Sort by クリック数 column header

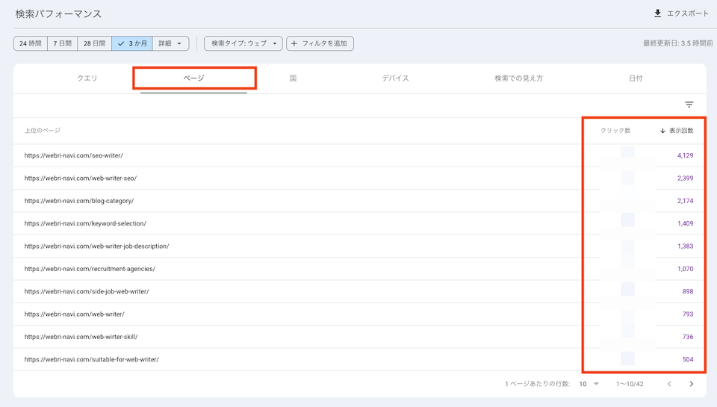pos(615,131)
